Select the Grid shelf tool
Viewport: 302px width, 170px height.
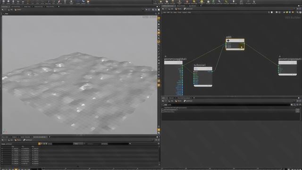[23, 2]
